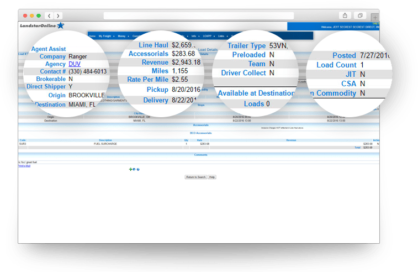Open the Print/e-Mail link
418x272 pixels.
point(24,166)
